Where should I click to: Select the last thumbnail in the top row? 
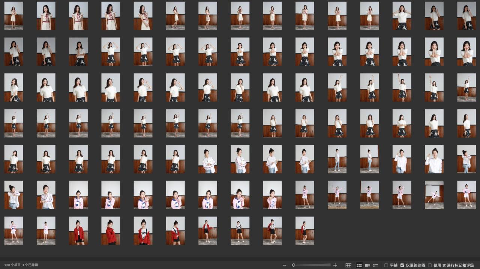[x=466, y=16]
